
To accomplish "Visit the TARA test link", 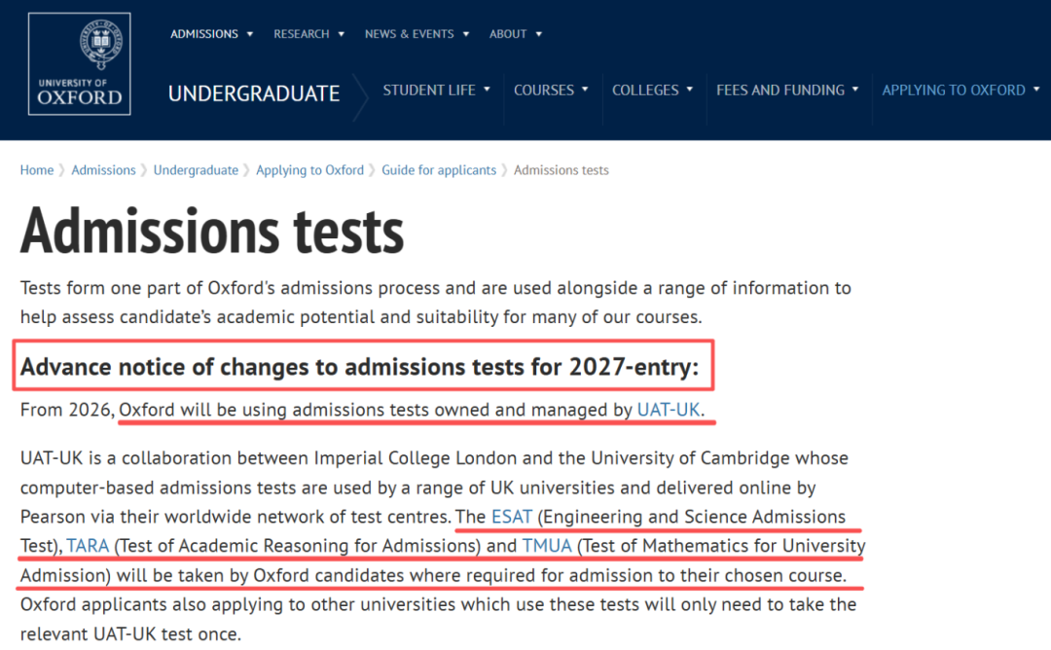I will click(88, 546).
